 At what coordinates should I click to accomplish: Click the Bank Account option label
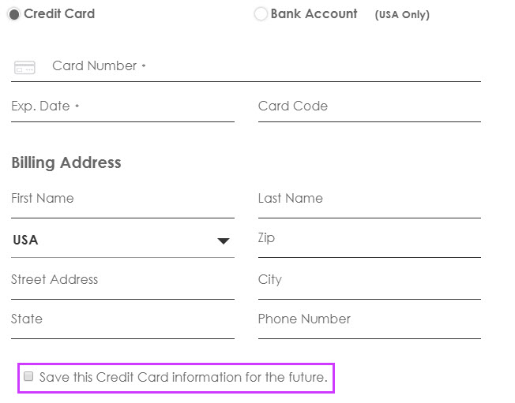click(314, 13)
